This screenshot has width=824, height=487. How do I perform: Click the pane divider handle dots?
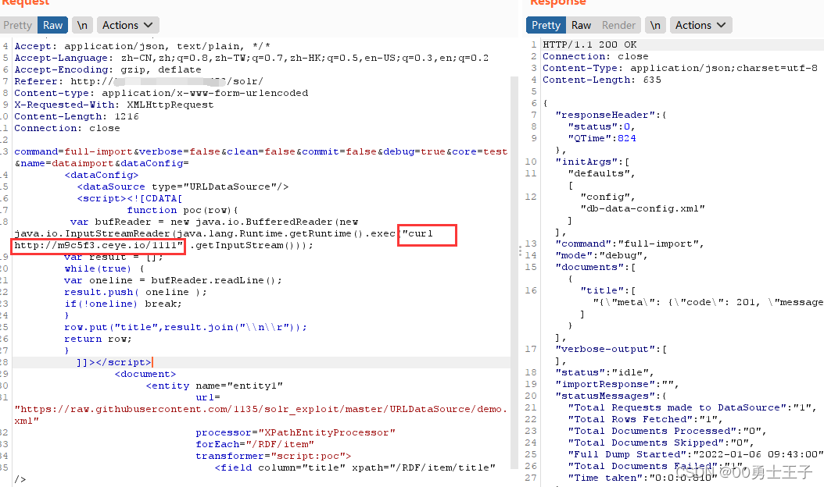[x=520, y=251]
